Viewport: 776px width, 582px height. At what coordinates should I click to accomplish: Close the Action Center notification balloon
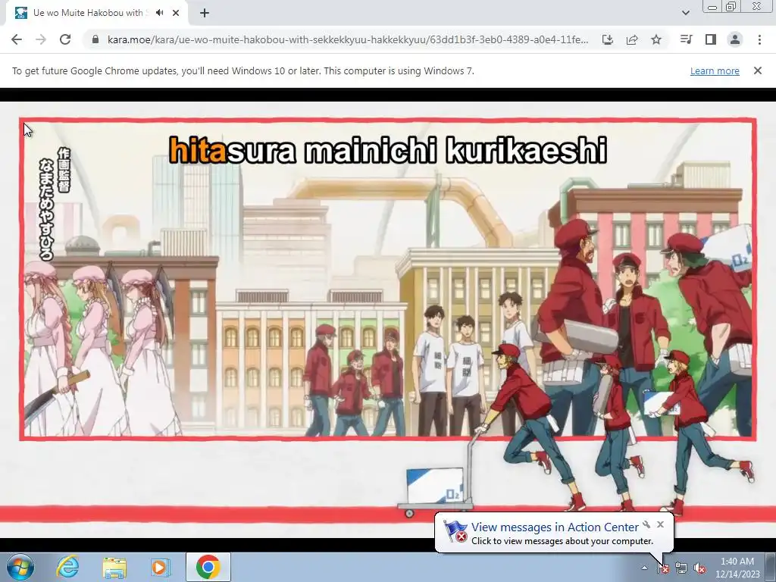(x=660, y=524)
